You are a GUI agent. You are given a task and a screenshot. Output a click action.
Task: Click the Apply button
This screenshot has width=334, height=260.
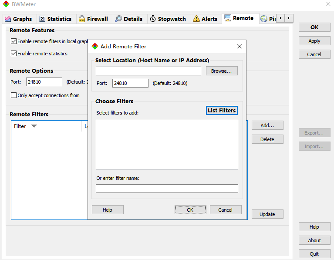pos(314,41)
